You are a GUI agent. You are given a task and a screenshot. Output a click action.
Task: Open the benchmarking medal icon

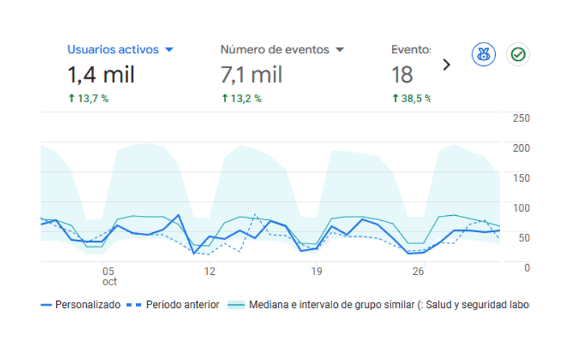pos(484,55)
